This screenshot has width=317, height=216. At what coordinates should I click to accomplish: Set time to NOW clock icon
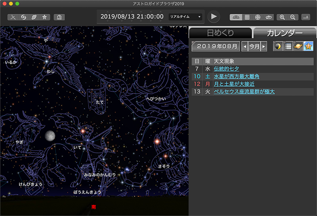(x=59, y=17)
